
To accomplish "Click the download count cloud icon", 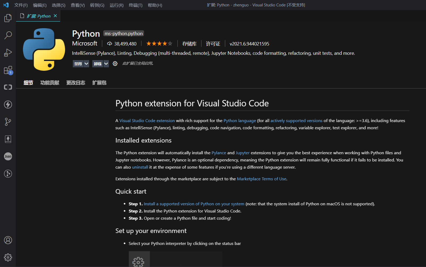I will click(109, 44).
